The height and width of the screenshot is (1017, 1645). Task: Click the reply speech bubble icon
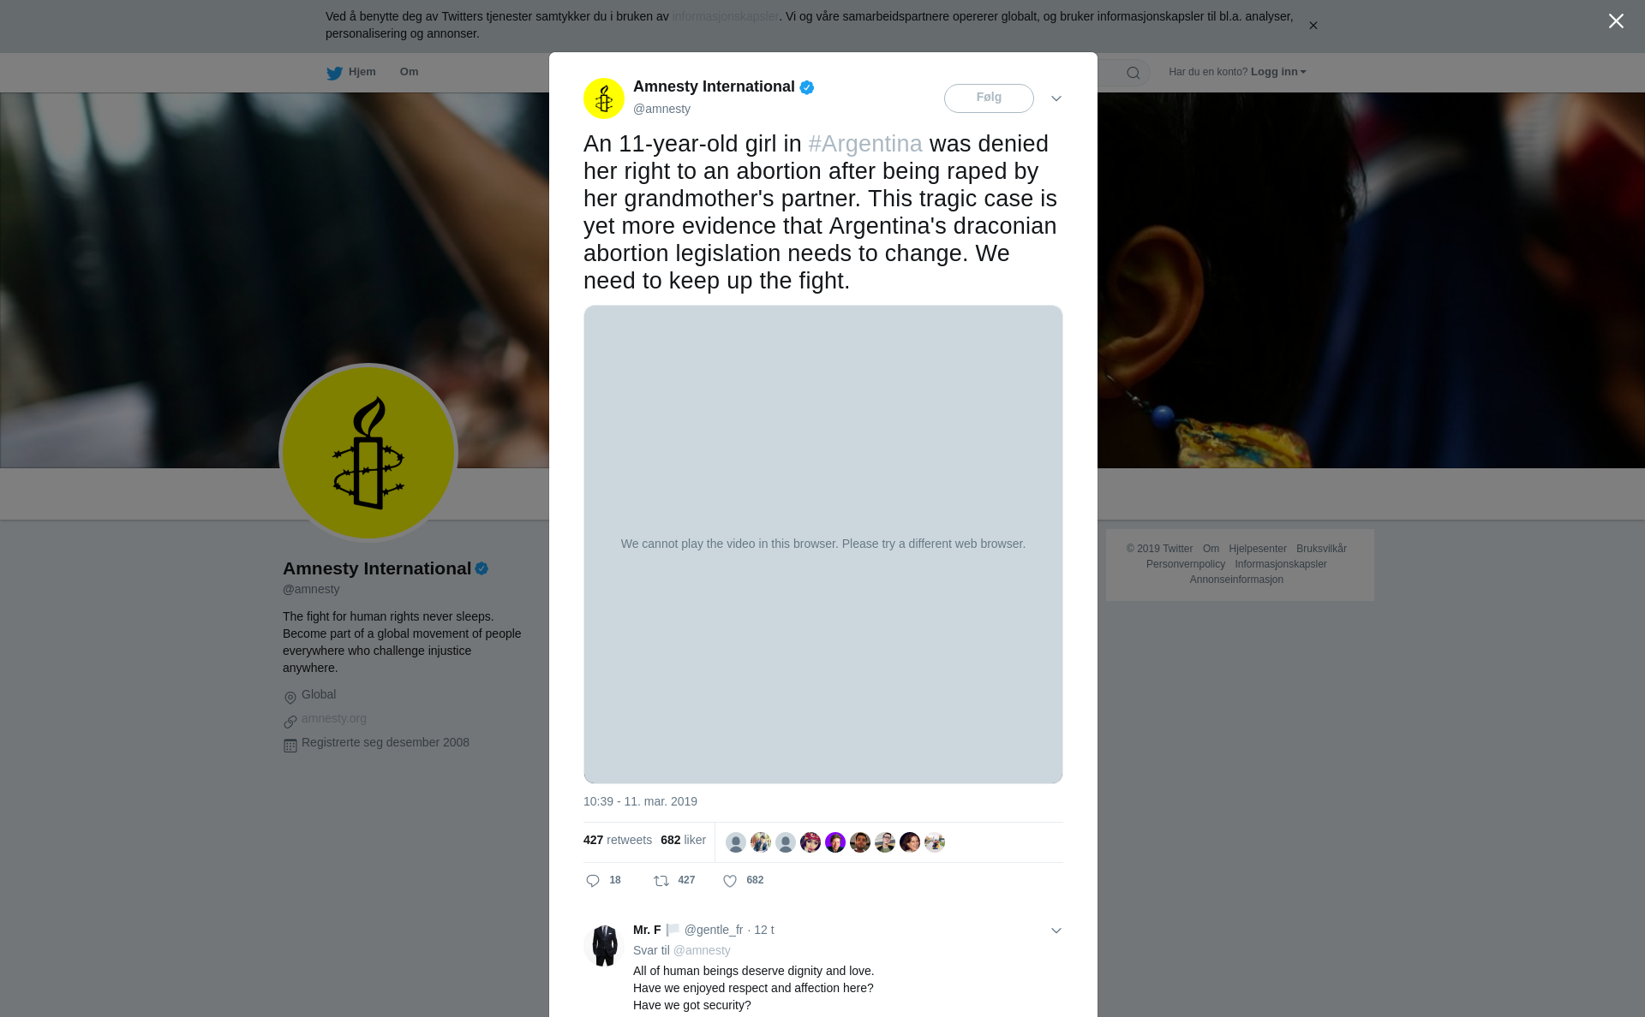point(593,881)
